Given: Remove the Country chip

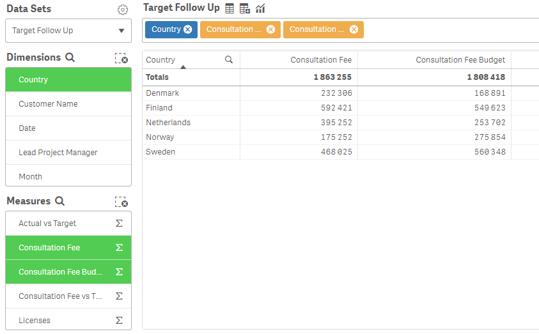Looking at the screenshot, I should click(x=188, y=29).
